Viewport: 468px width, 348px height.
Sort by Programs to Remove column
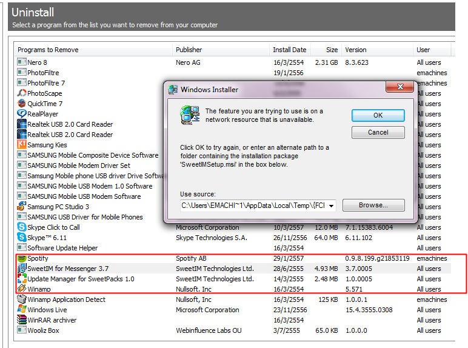point(93,50)
